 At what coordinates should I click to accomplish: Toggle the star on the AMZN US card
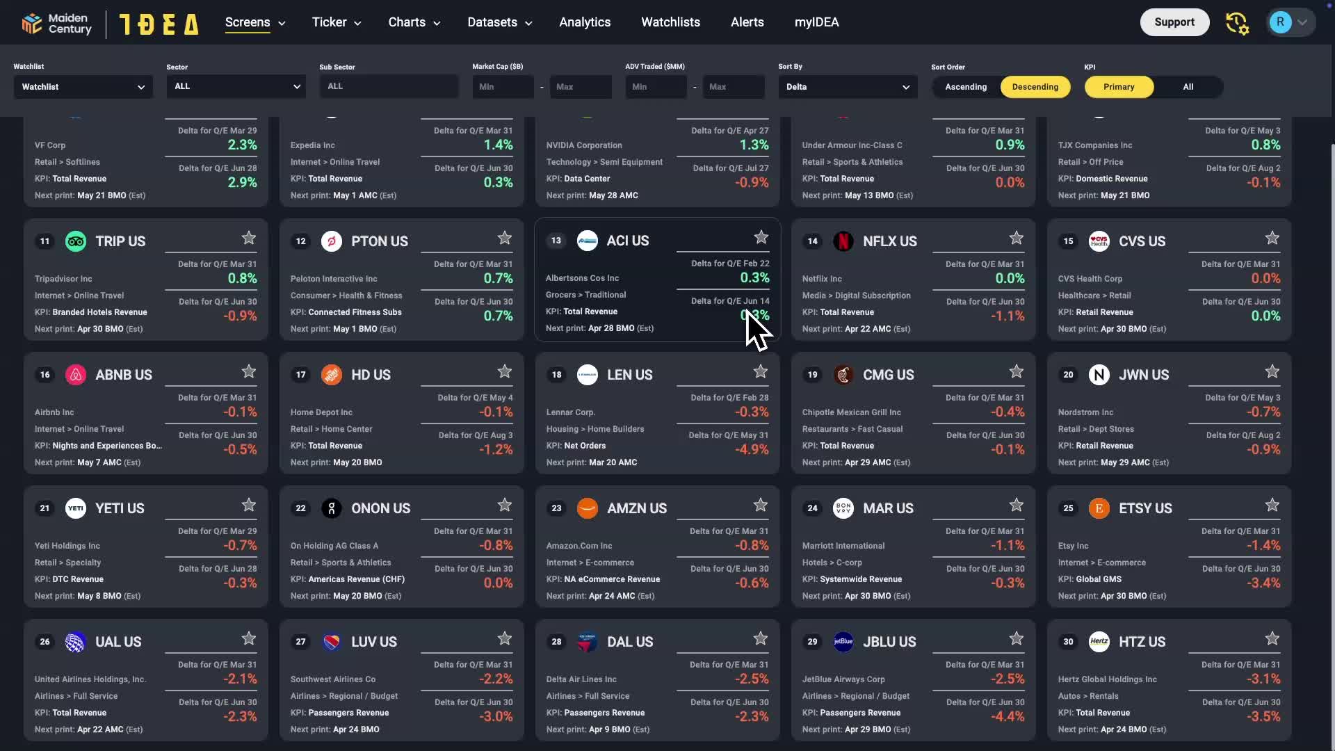coord(761,506)
